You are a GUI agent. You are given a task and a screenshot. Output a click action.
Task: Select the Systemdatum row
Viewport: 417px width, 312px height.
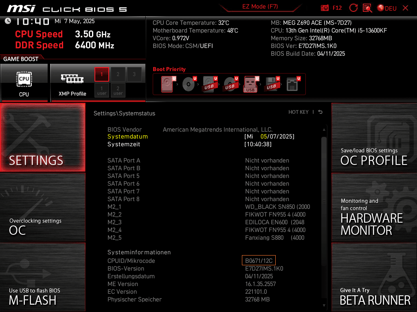[201, 136]
